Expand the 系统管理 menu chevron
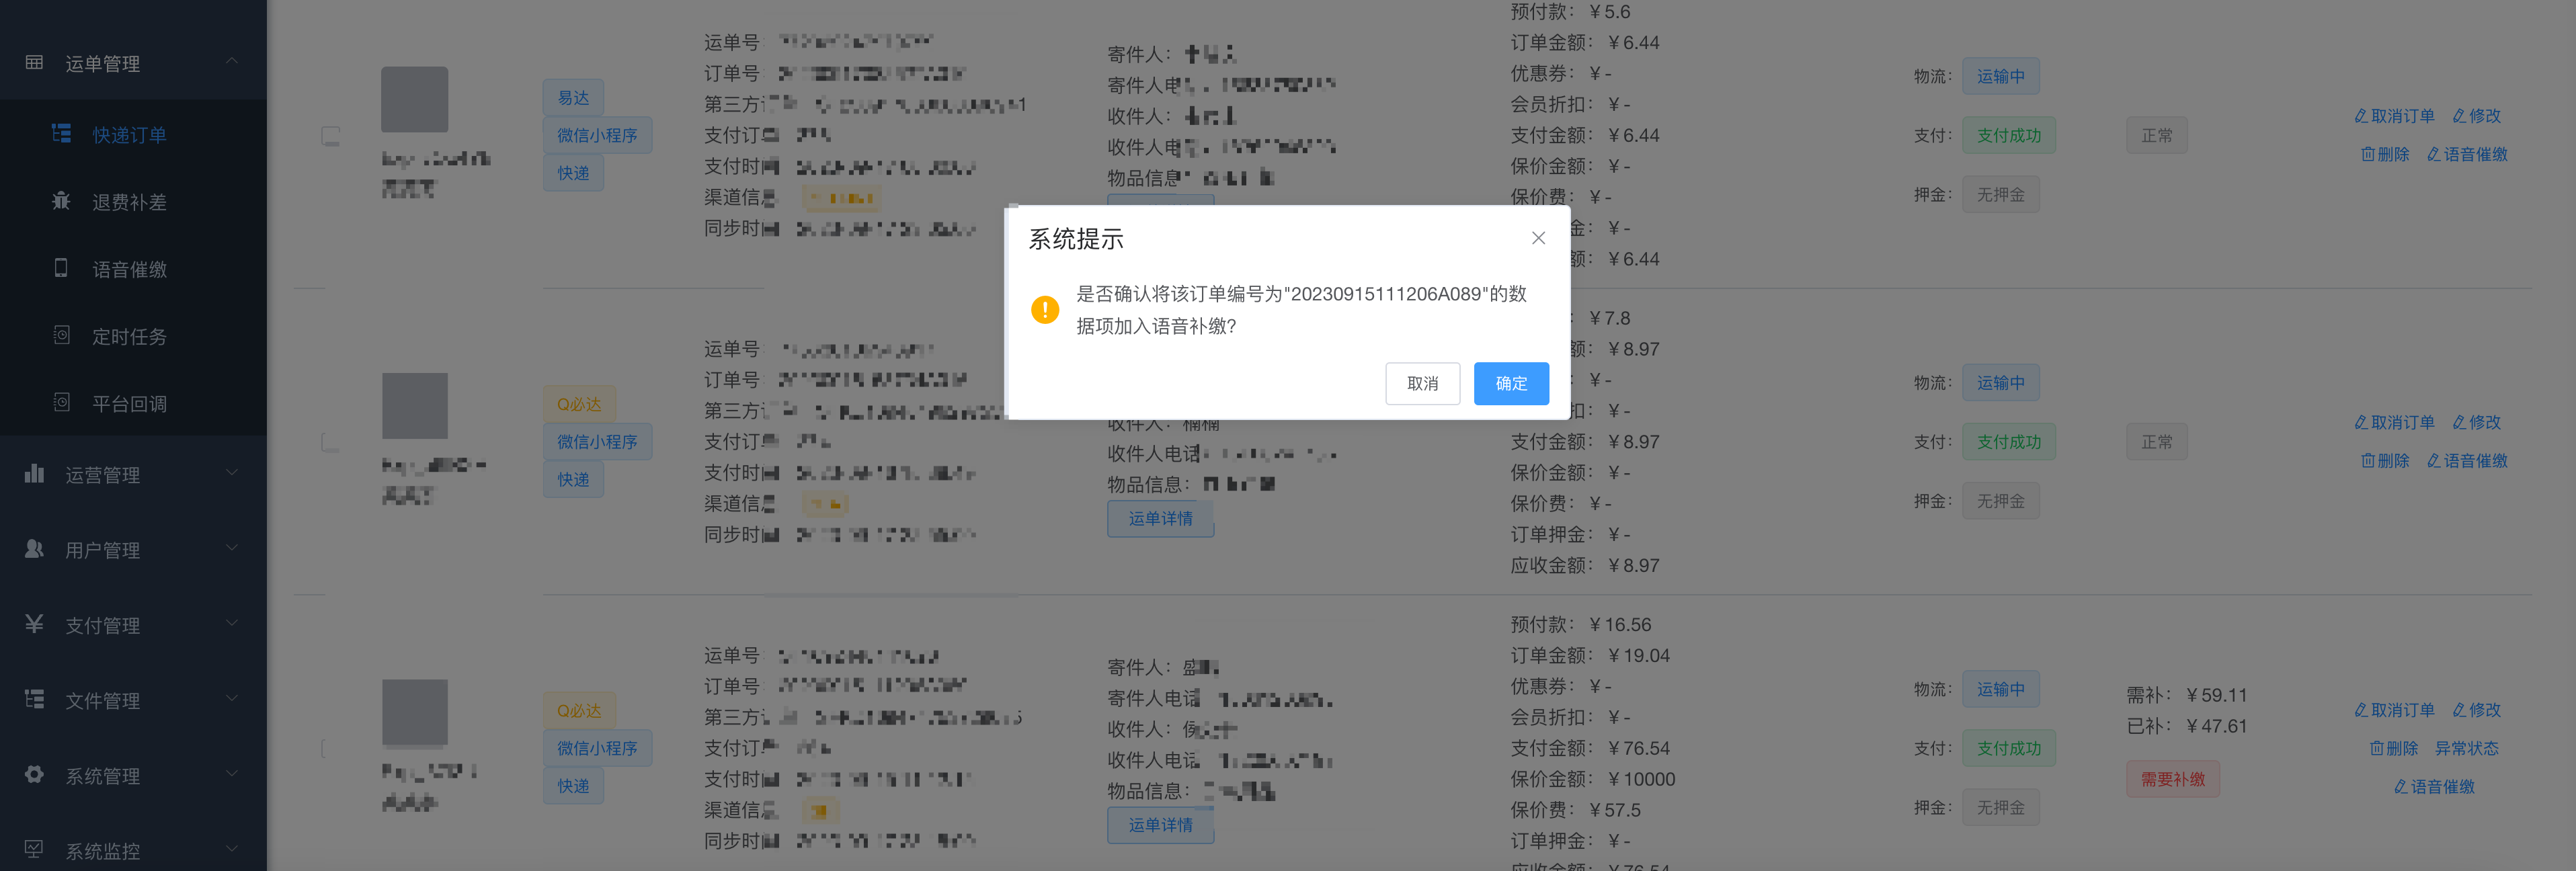Viewport: 2576px width, 871px height. click(x=232, y=774)
